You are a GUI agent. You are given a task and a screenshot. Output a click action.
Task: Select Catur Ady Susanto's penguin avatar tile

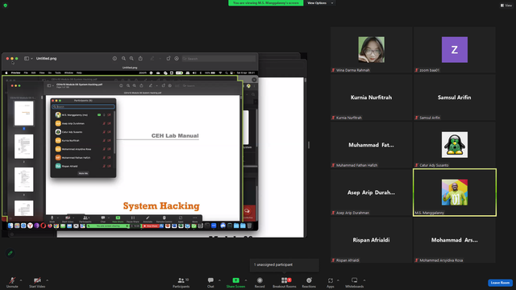click(455, 145)
